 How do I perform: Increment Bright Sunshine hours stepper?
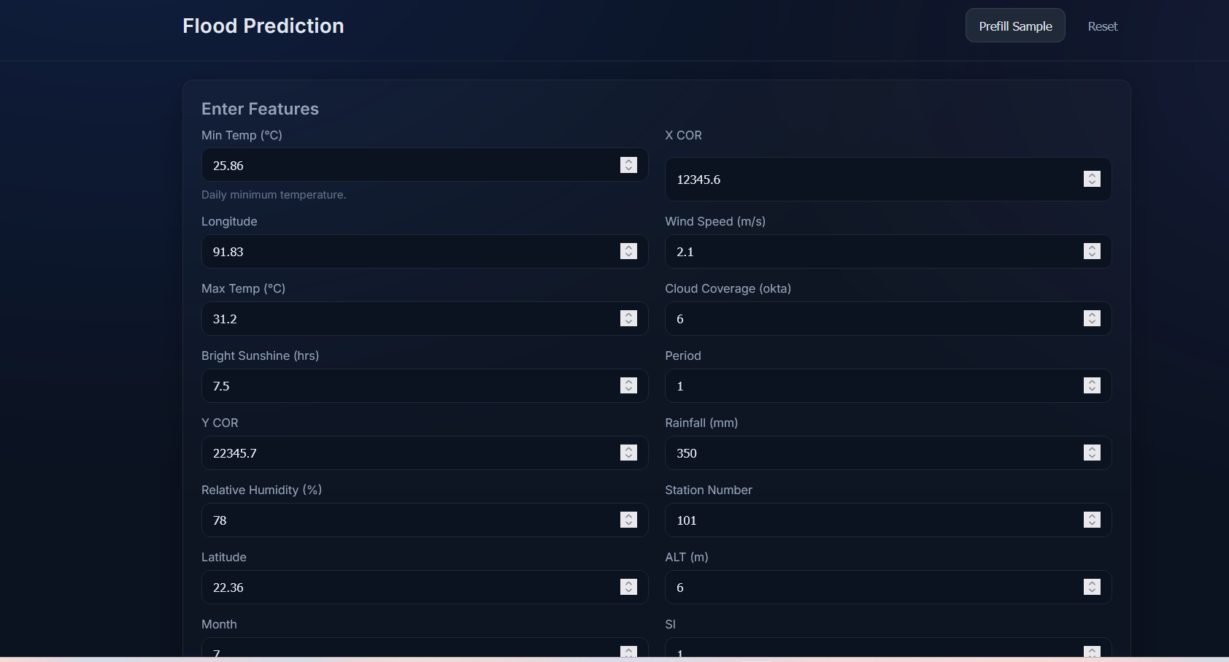pos(628,382)
